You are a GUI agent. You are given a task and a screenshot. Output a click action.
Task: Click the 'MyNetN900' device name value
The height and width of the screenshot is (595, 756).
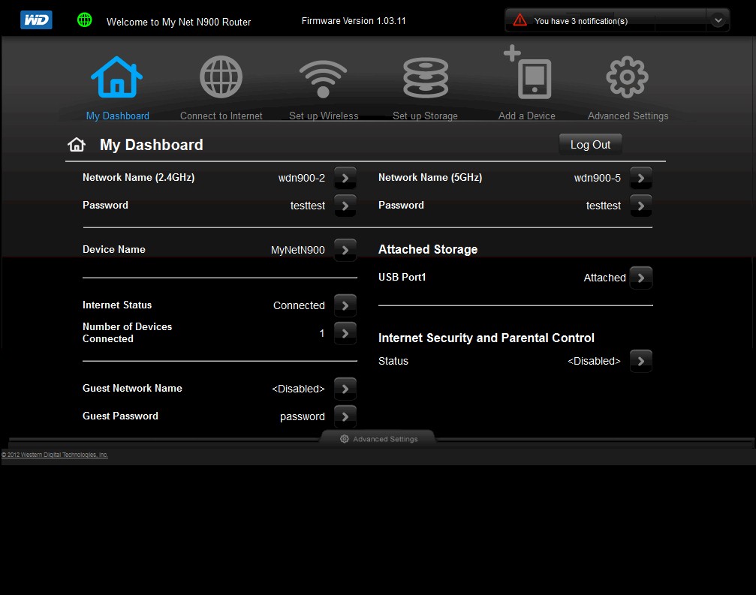297,250
